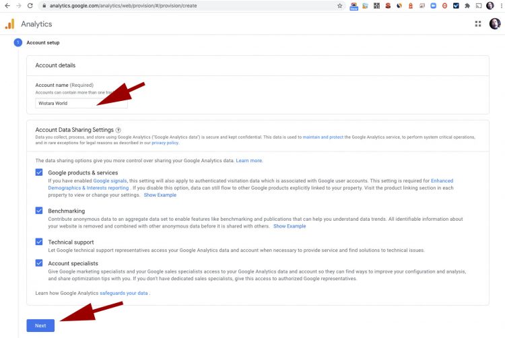Click the 'Account details' heading

[55, 65]
